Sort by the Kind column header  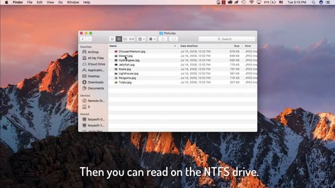(x=250, y=46)
